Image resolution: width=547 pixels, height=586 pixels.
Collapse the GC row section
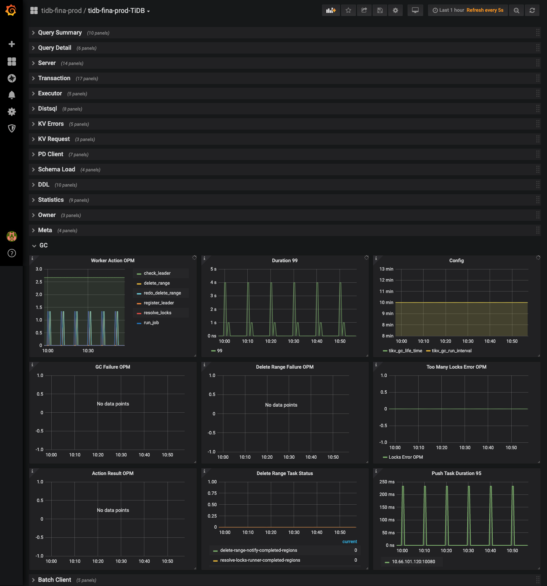click(x=43, y=245)
